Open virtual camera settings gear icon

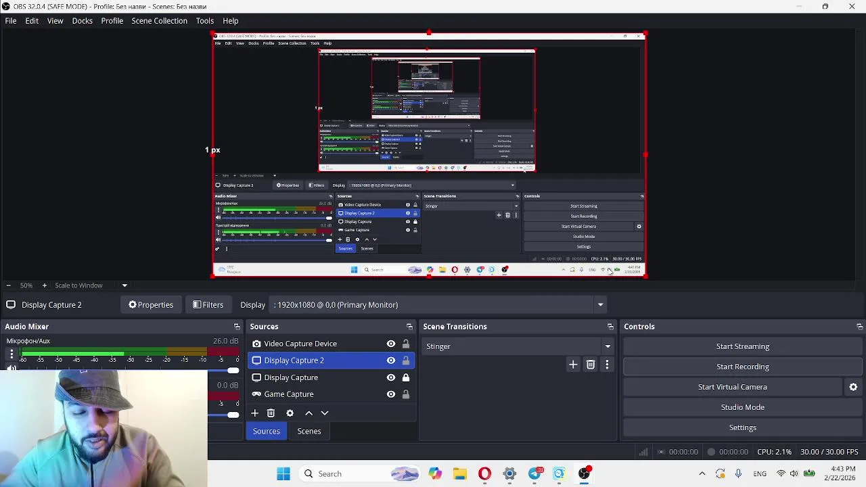coord(853,387)
